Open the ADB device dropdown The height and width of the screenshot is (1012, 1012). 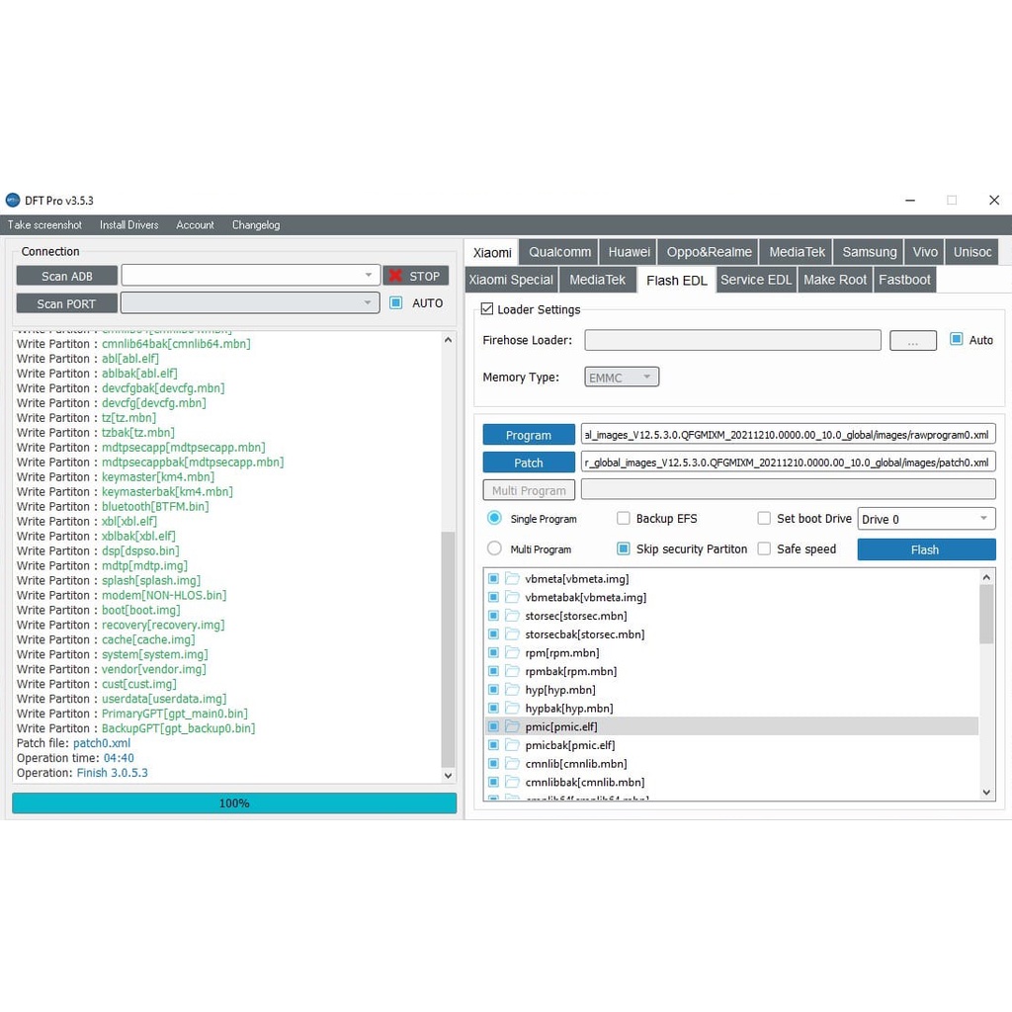pyautogui.click(x=250, y=275)
